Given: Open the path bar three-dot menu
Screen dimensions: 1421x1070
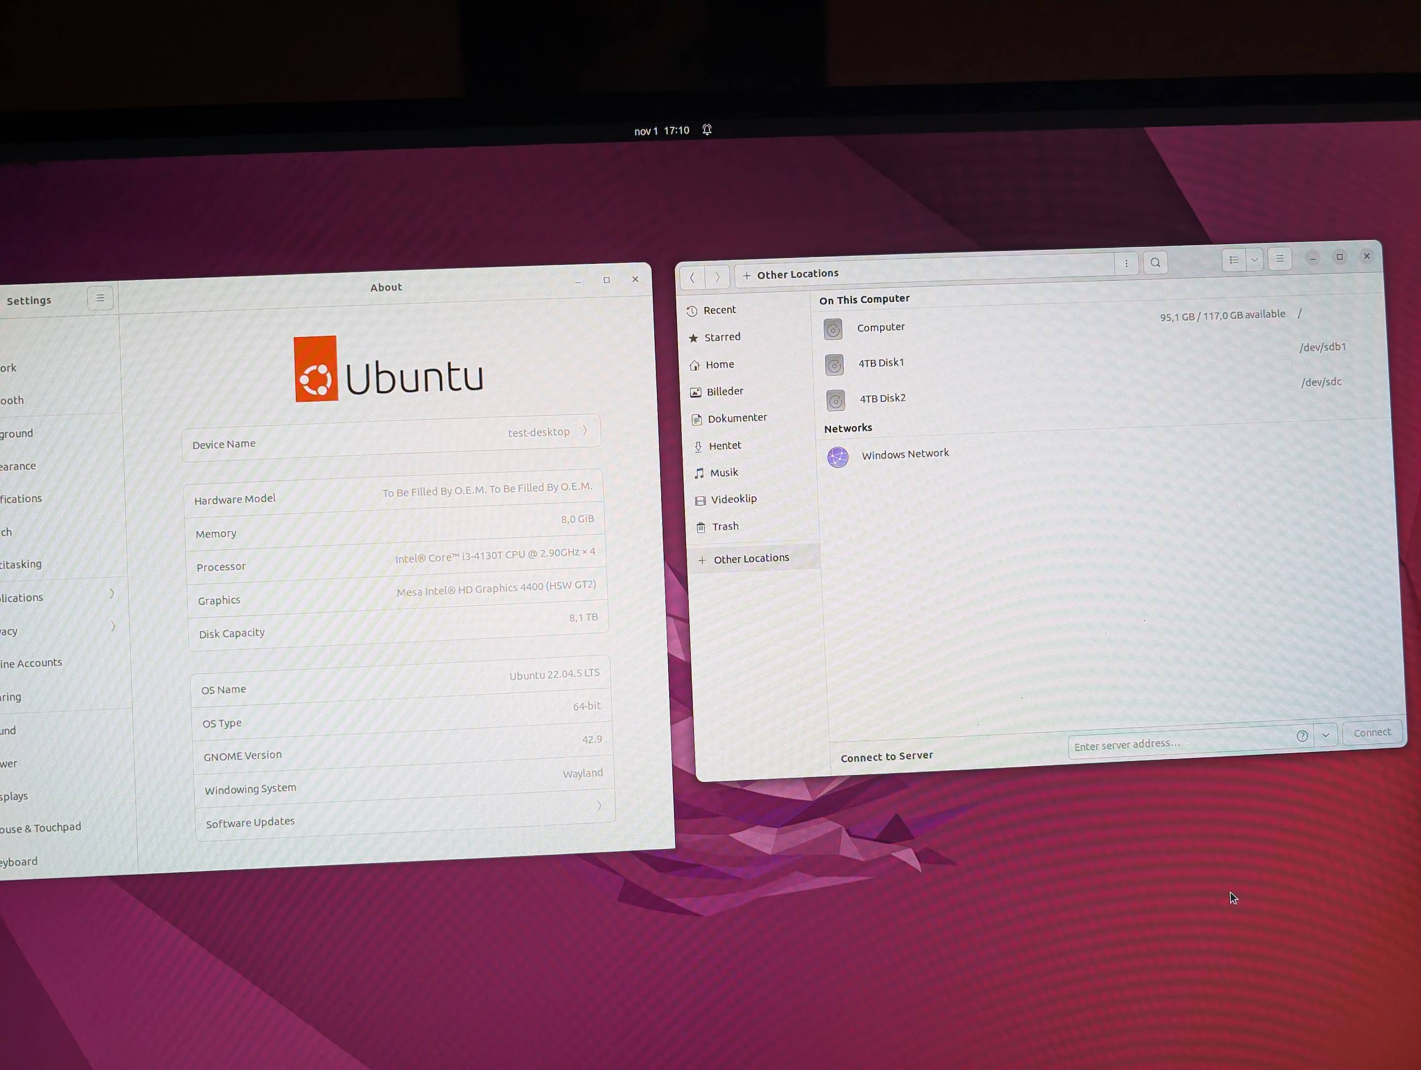Looking at the screenshot, I should pos(1126,263).
